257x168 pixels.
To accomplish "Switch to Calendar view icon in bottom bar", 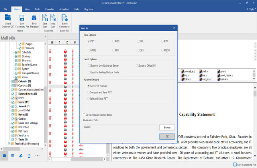I will point(12,156).
